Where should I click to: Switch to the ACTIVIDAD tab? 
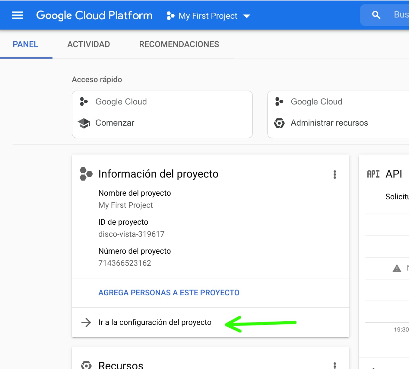[89, 44]
